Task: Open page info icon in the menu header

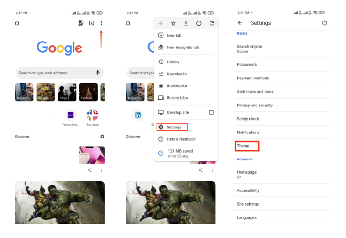Action: tap(199, 23)
